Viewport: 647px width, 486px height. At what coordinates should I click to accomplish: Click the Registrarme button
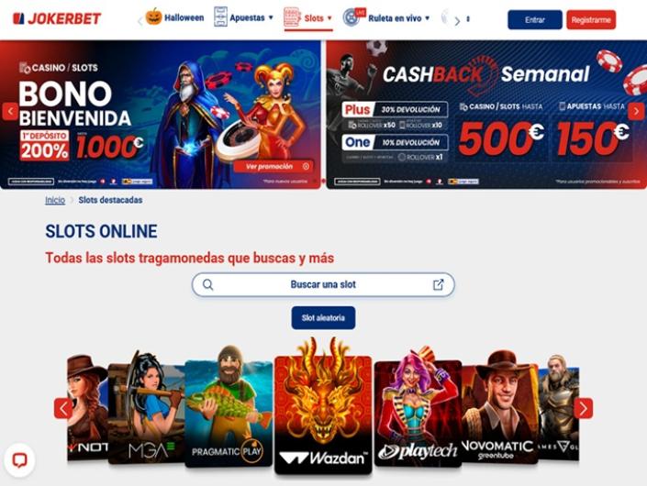[x=591, y=20]
